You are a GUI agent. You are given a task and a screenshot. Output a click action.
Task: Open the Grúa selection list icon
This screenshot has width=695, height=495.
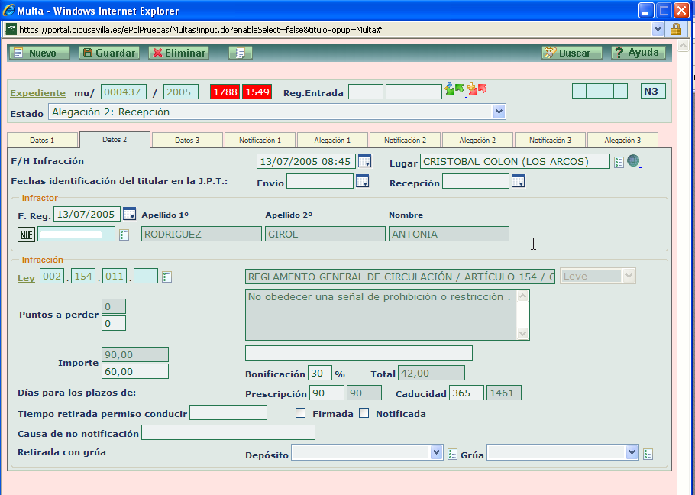point(647,452)
